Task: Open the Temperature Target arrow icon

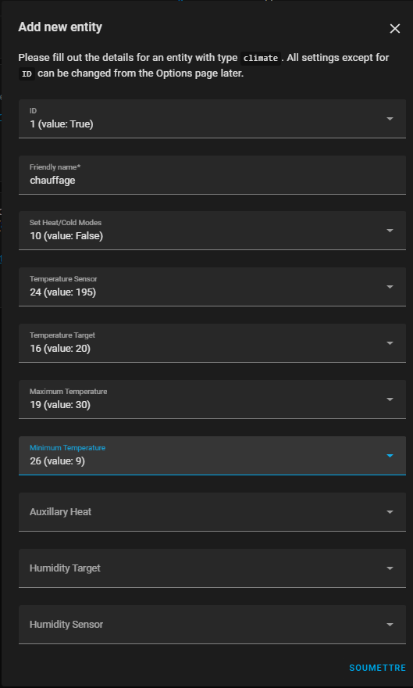Action: coord(390,342)
